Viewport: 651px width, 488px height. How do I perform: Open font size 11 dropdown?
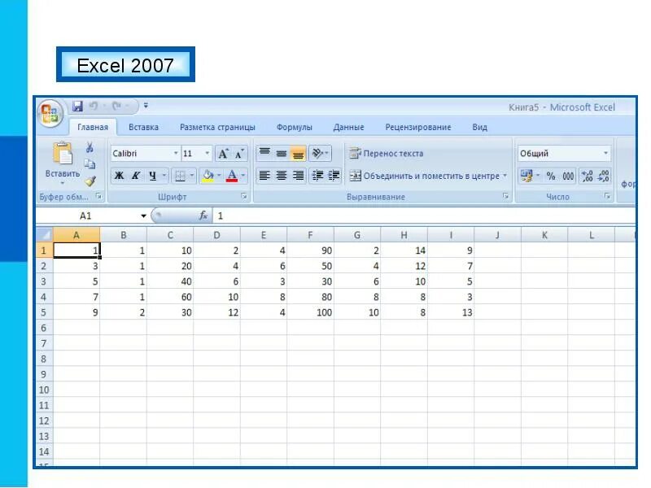click(x=208, y=154)
